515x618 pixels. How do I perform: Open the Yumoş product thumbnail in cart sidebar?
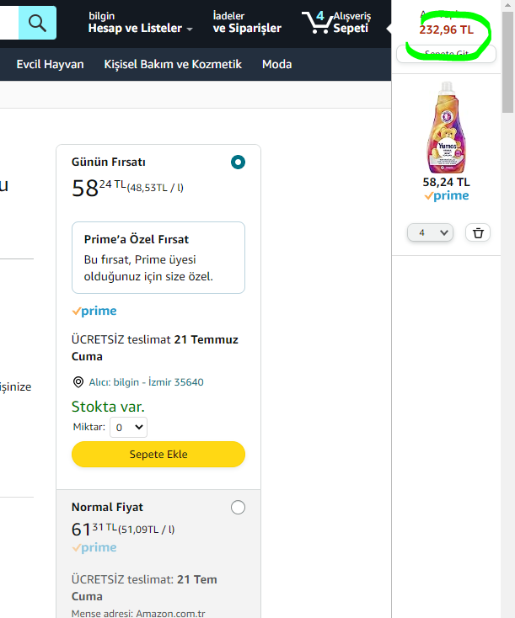[x=447, y=127]
